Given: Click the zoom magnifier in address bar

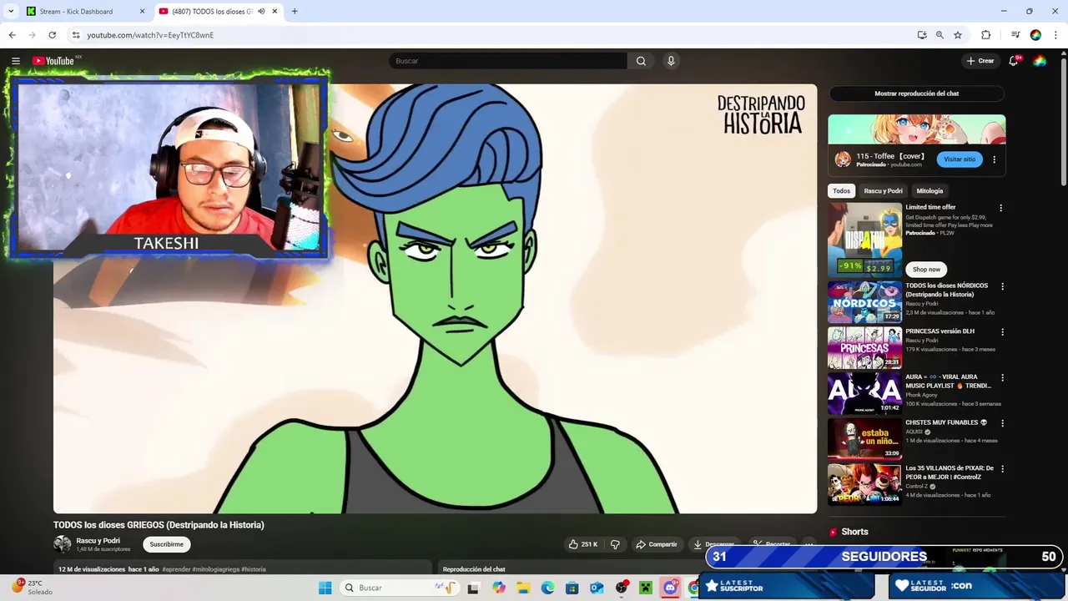Looking at the screenshot, I should click(x=940, y=35).
